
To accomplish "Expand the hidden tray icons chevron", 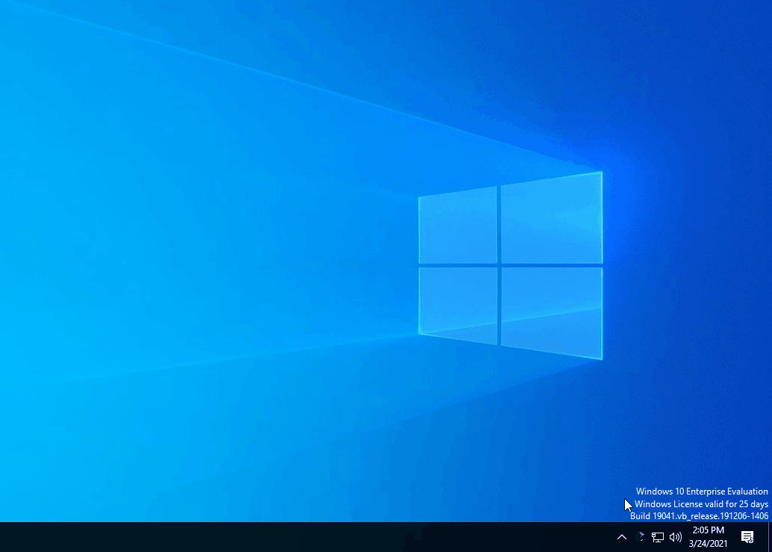I will [x=621, y=537].
